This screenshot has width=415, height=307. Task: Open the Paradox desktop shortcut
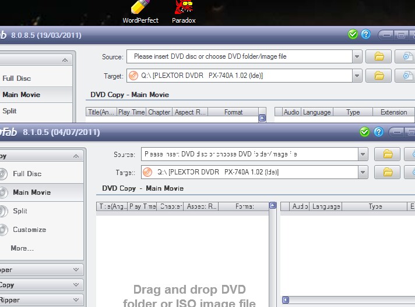184,12
